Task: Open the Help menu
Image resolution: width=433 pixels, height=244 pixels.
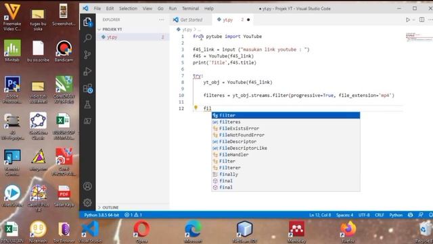Action: pos(209,9)
